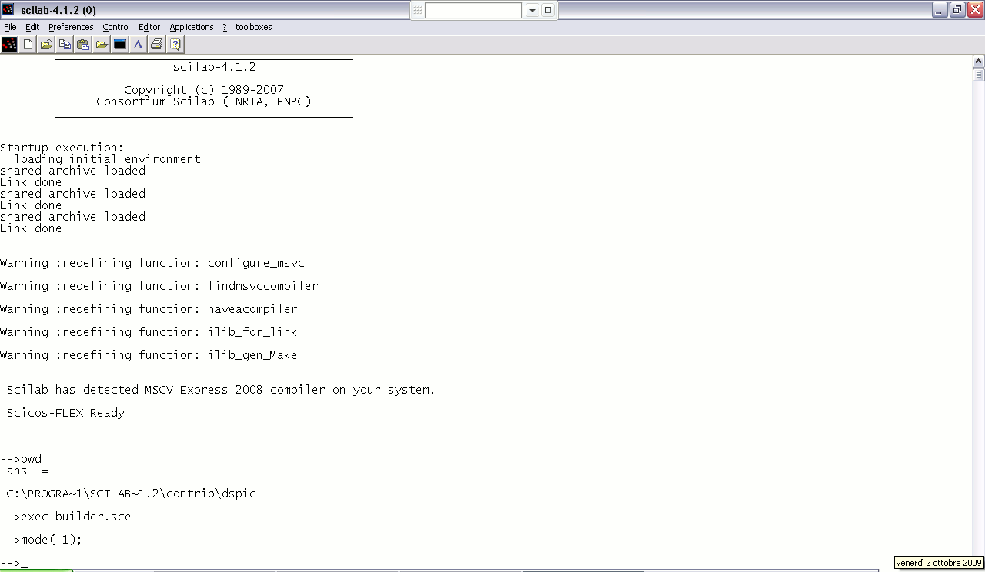Image resolution: width=985 pixels, height=572 pixels.
Task: Click the MSCV Express 2008 compiler message
Action: click(x=221, y=390)
